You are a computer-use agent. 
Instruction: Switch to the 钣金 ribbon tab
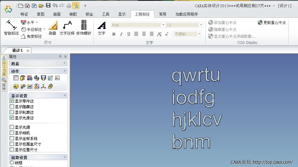[x=89, y=14]
